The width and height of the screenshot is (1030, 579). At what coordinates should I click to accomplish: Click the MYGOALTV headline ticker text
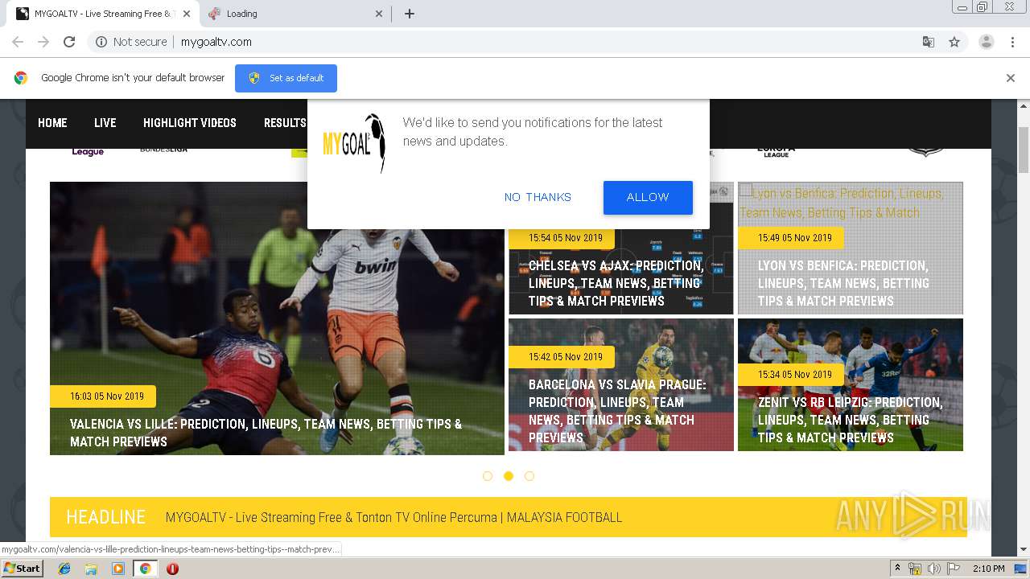coord(393,518)
